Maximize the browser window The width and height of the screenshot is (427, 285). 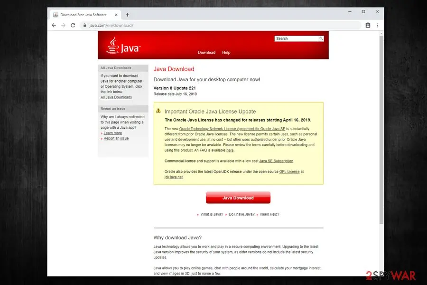pos(363,11)
